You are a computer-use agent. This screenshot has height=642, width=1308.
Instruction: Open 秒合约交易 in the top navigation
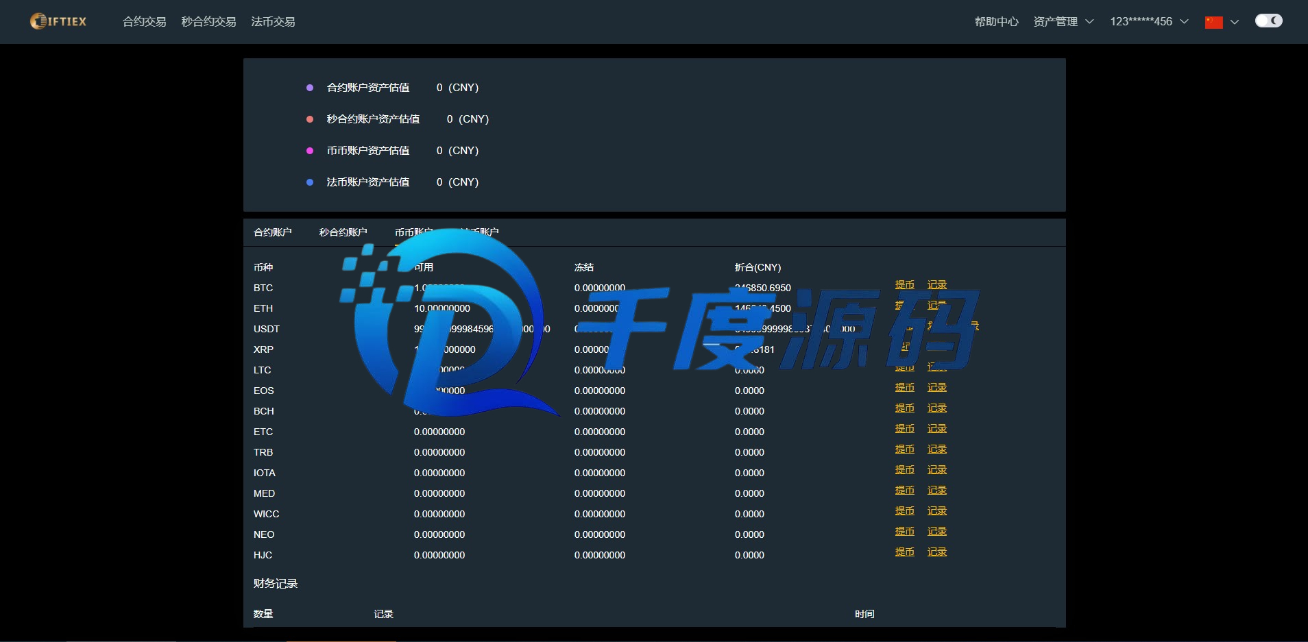point(208,22)
